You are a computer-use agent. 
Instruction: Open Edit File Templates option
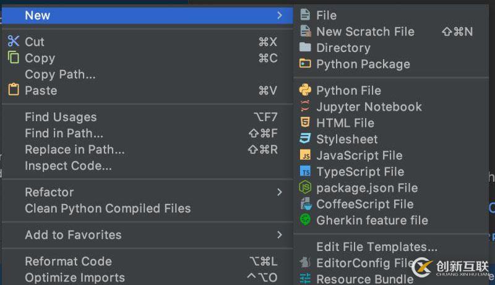click(x=376, y=247)
